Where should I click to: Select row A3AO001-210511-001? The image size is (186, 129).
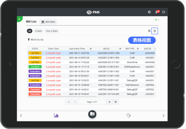click(92, 80)
